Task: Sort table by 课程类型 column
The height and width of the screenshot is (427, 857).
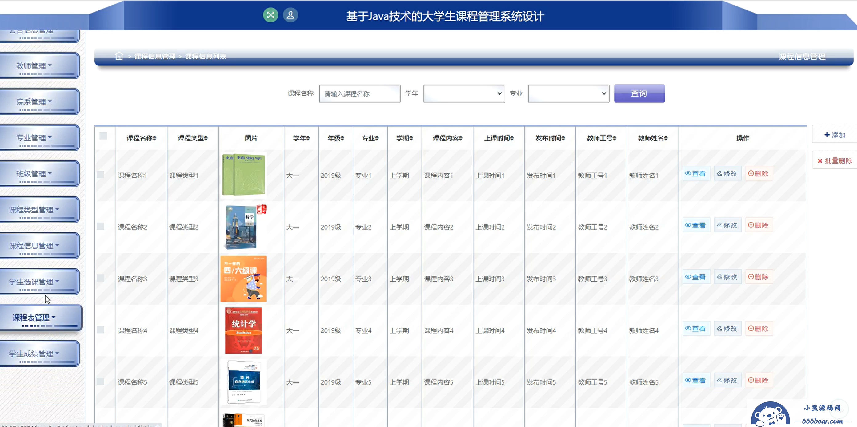Action: (x=193, y=138)
